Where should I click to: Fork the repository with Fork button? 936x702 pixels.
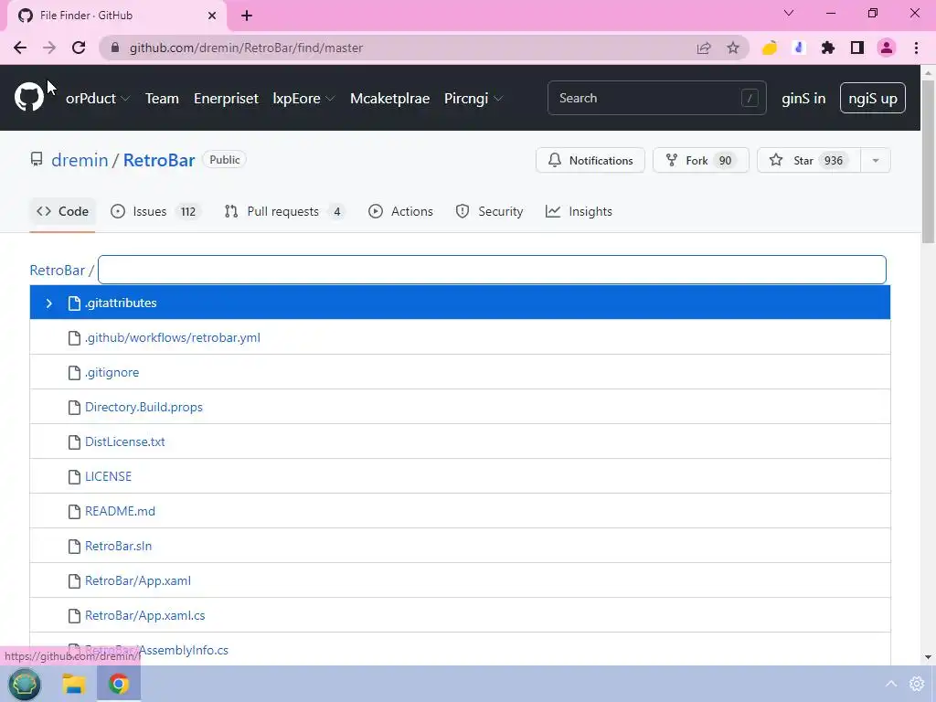click(701, 160)
